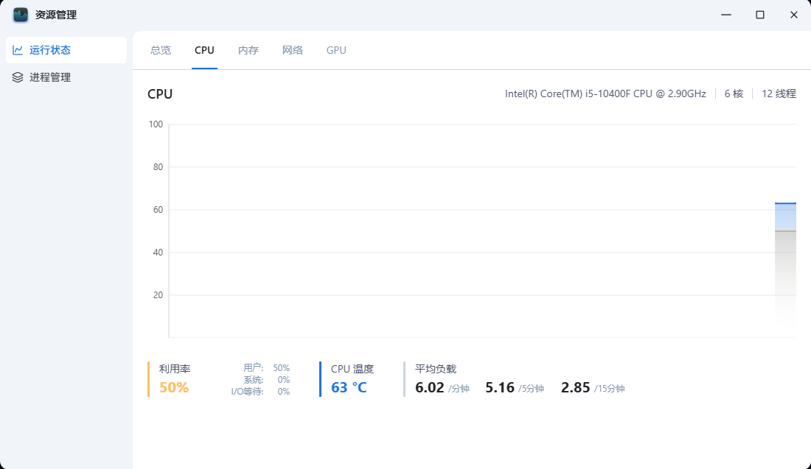Switch to the 总览 tab
Image resolution: width=811 pixels, height=469 pixels.
click(x=161, y=50)
